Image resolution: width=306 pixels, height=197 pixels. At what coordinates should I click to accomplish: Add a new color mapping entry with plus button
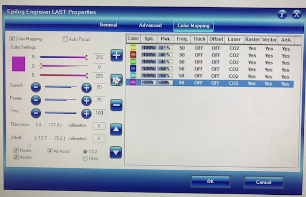point(117,55)
